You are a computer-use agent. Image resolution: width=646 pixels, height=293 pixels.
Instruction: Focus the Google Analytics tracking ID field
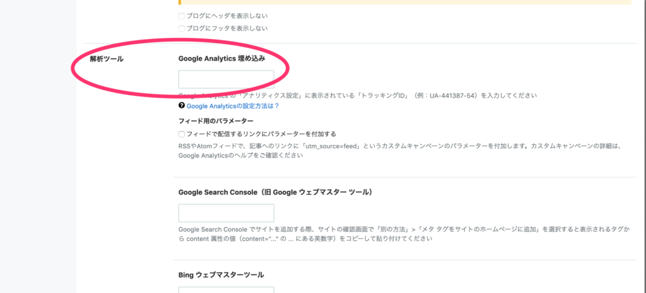pyautogui.click(x=226, y=79)
